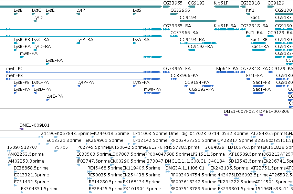Click the CG9192-PA protein bar

(x=192, y=93)
